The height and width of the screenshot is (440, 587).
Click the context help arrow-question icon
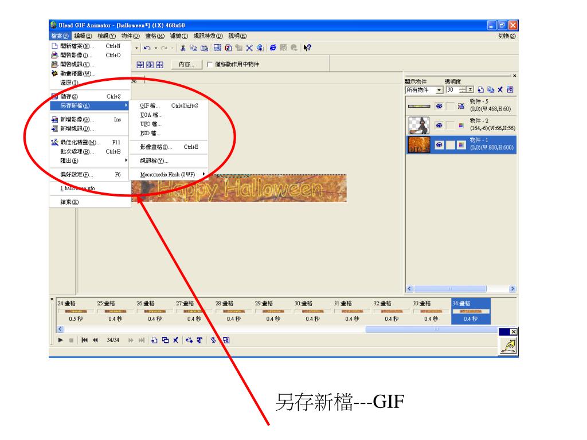[307, 48]
